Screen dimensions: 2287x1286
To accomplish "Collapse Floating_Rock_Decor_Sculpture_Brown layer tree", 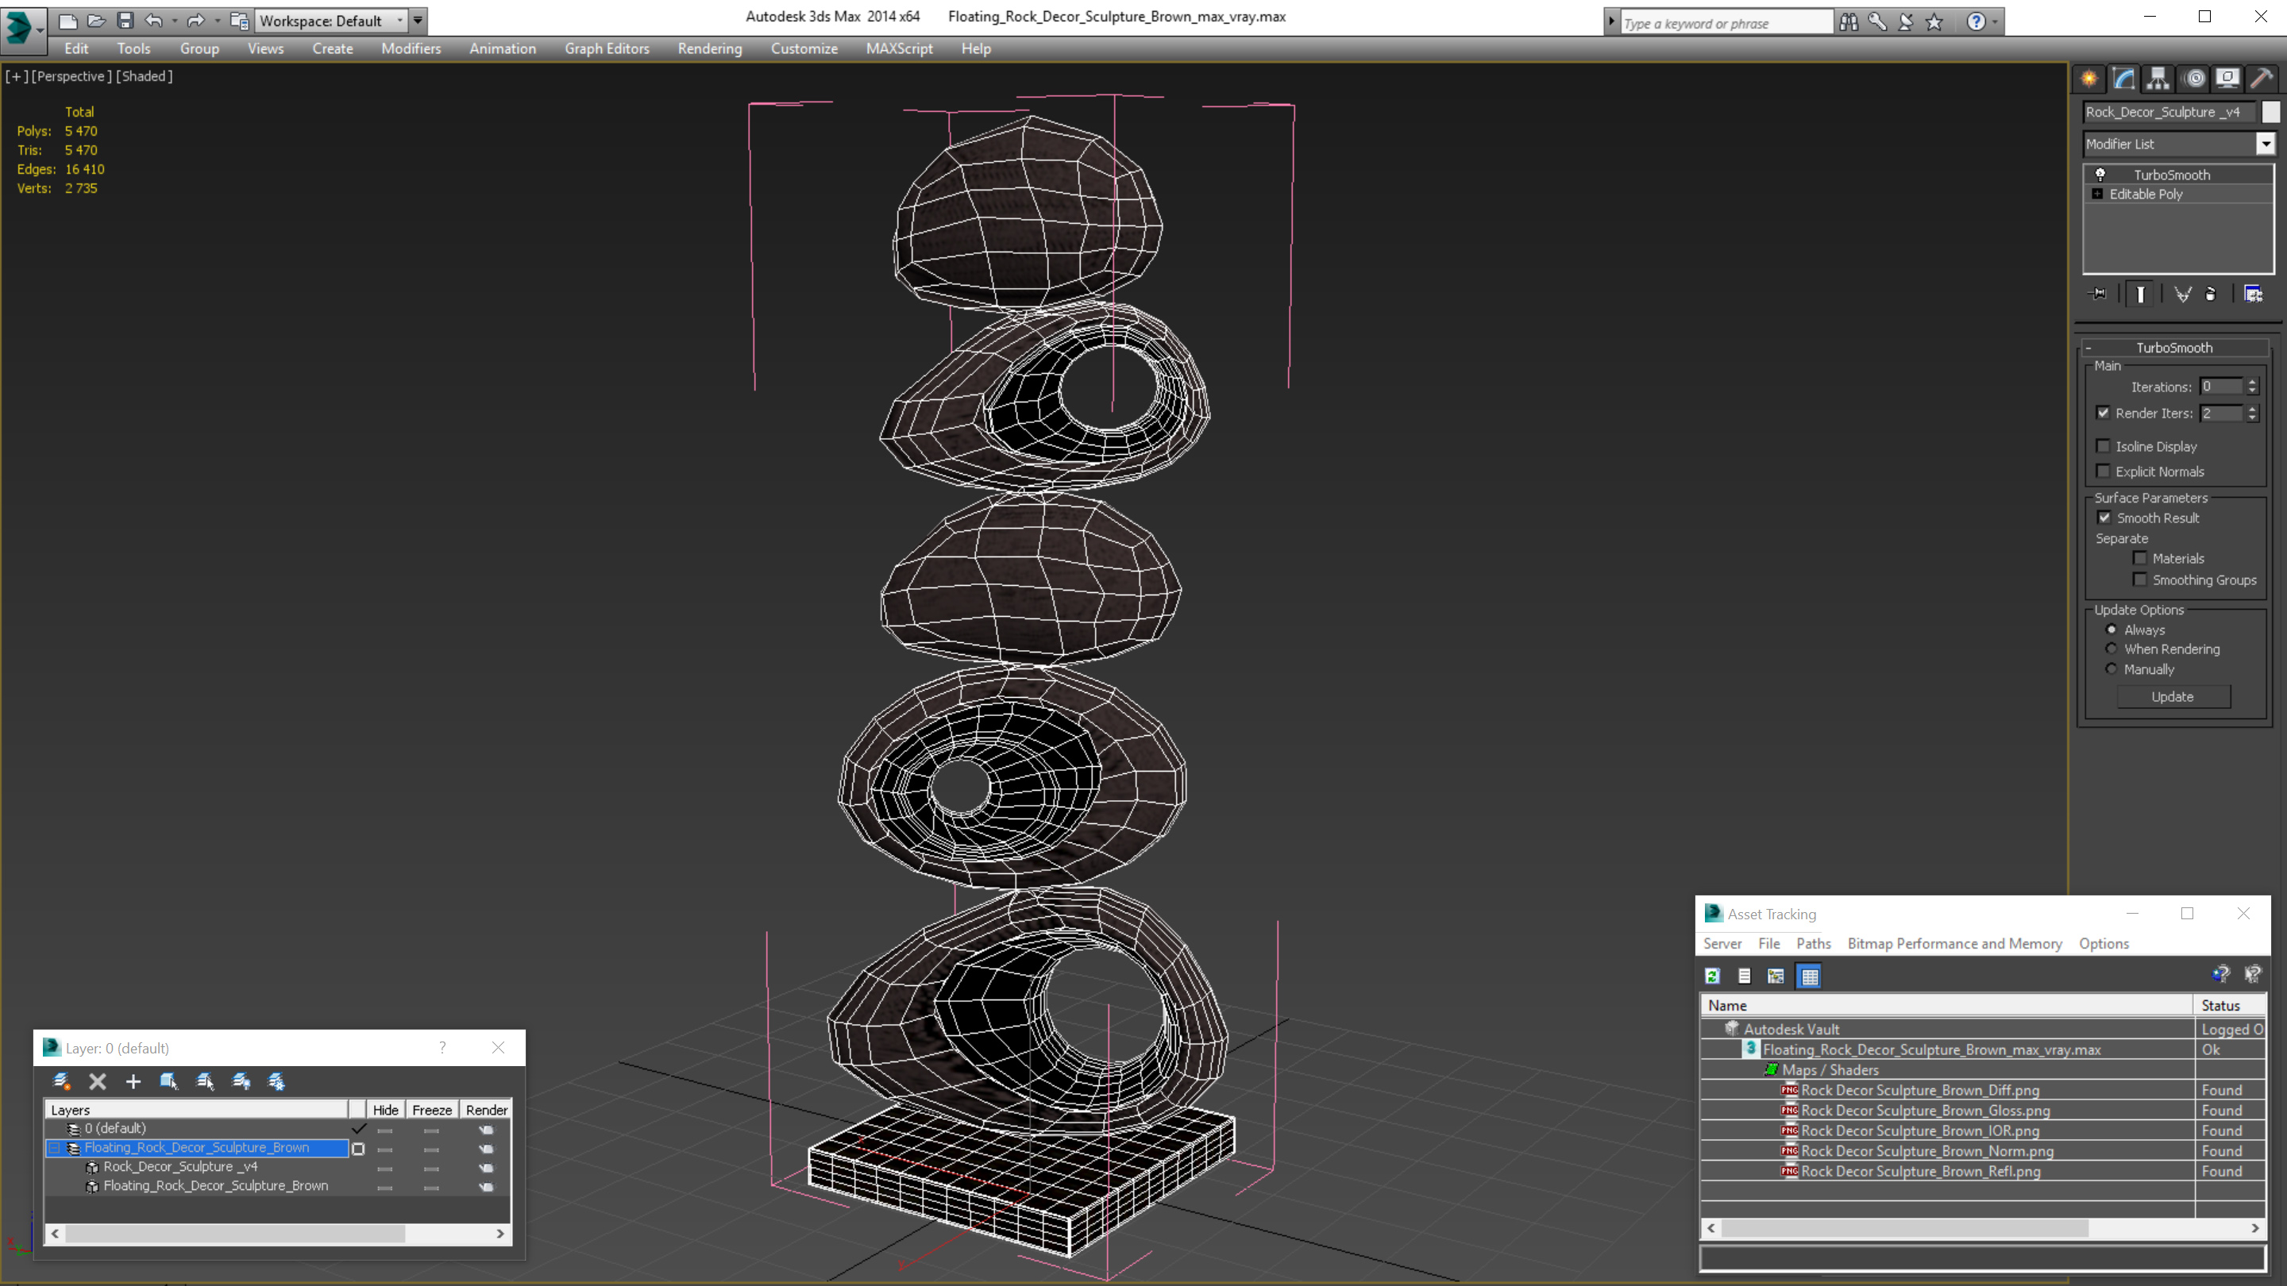I will click(54, 1148).
